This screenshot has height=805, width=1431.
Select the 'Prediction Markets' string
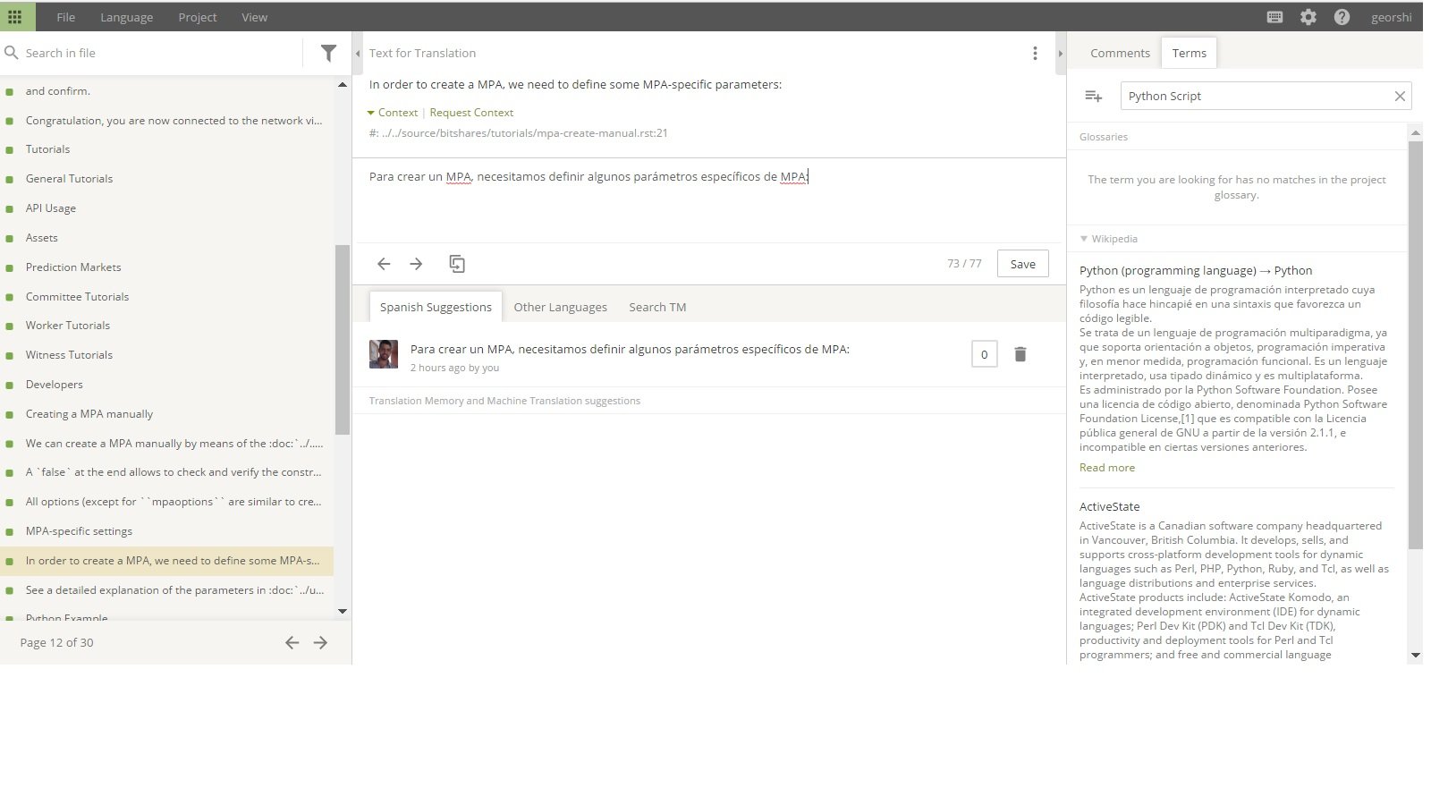coord(73,267)
